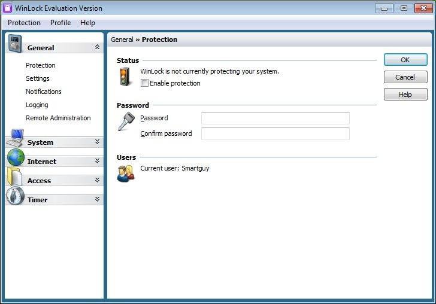This screenshot has width=436, height=304.
Task: Click the 'Current user: Smartguy' text
Action: (x=175, y=168)
